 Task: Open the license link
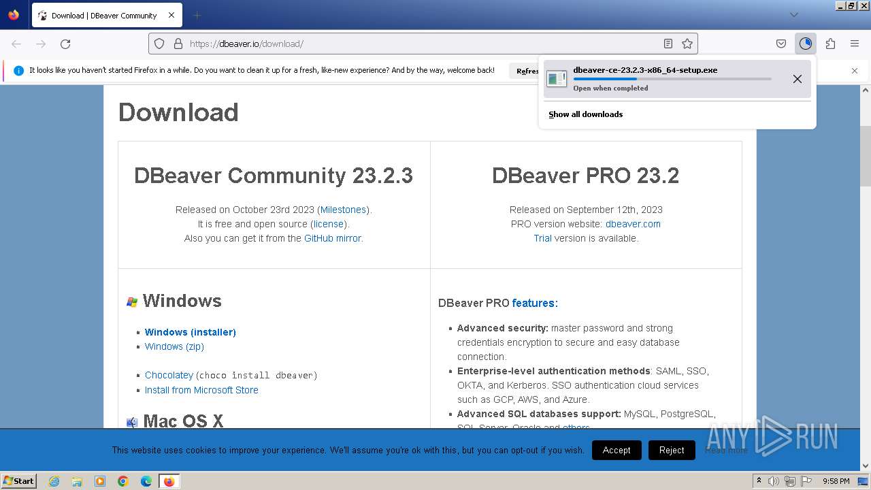pyautogui.click(x=329, y=224)
